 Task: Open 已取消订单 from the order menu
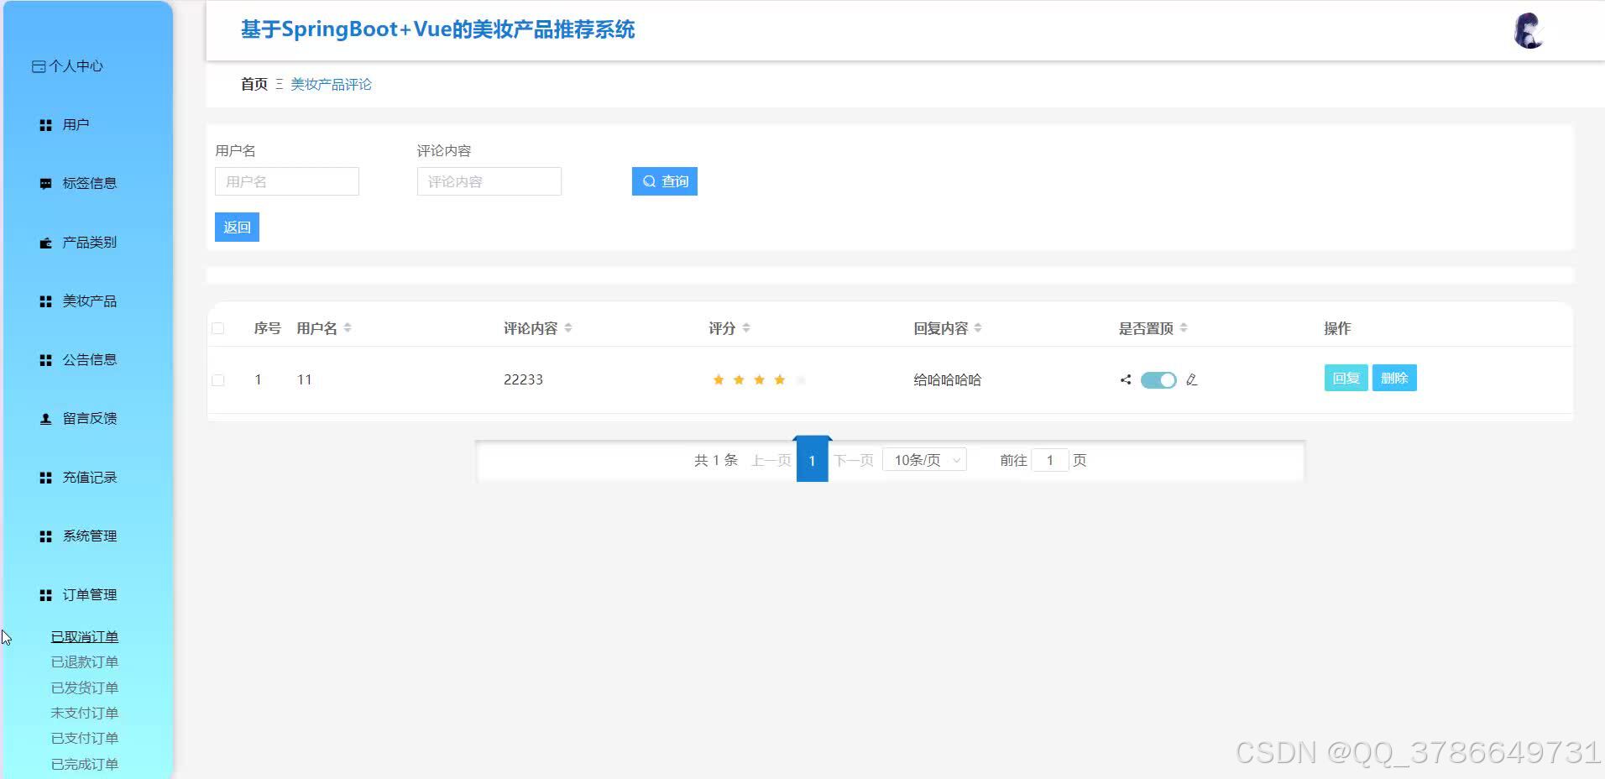(85, 636)
